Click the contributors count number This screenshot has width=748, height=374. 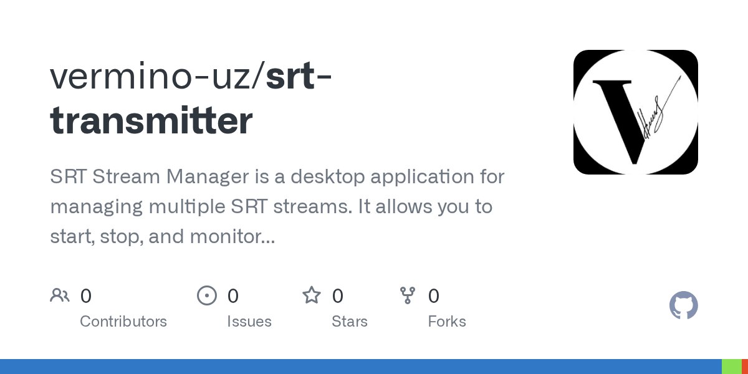click(86, 295)
